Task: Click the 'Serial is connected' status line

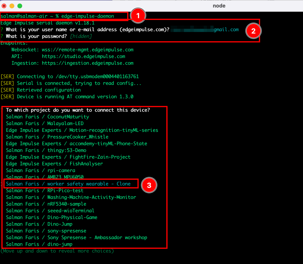Action: [71, 83]
